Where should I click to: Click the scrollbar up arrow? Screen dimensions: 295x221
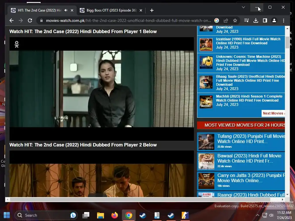tap(287, 28)
